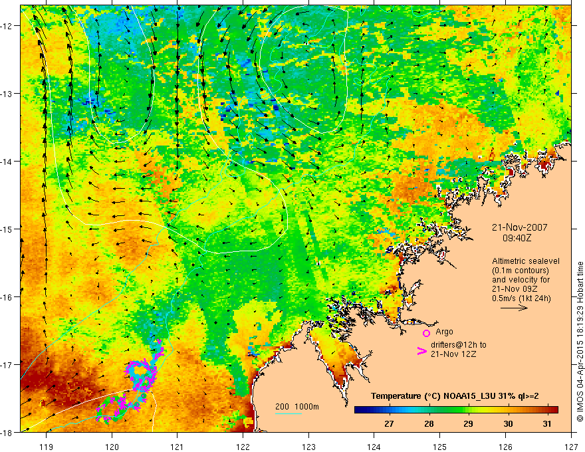Viewport: 585px width, 452px height.
Task: Click the 0.5m/s (1kt 24h) label
Action: pyautogui.click(x=521, y=298)
